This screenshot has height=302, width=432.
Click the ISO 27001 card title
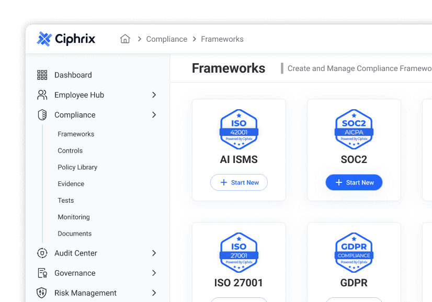tap(238, 283)
